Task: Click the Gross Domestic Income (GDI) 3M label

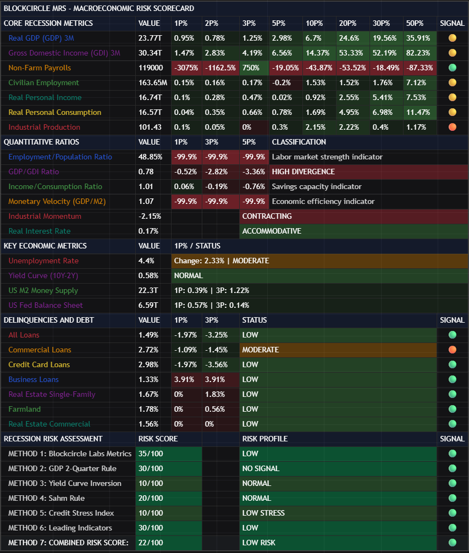Action: pyautogui.click(x=64, y=53)
